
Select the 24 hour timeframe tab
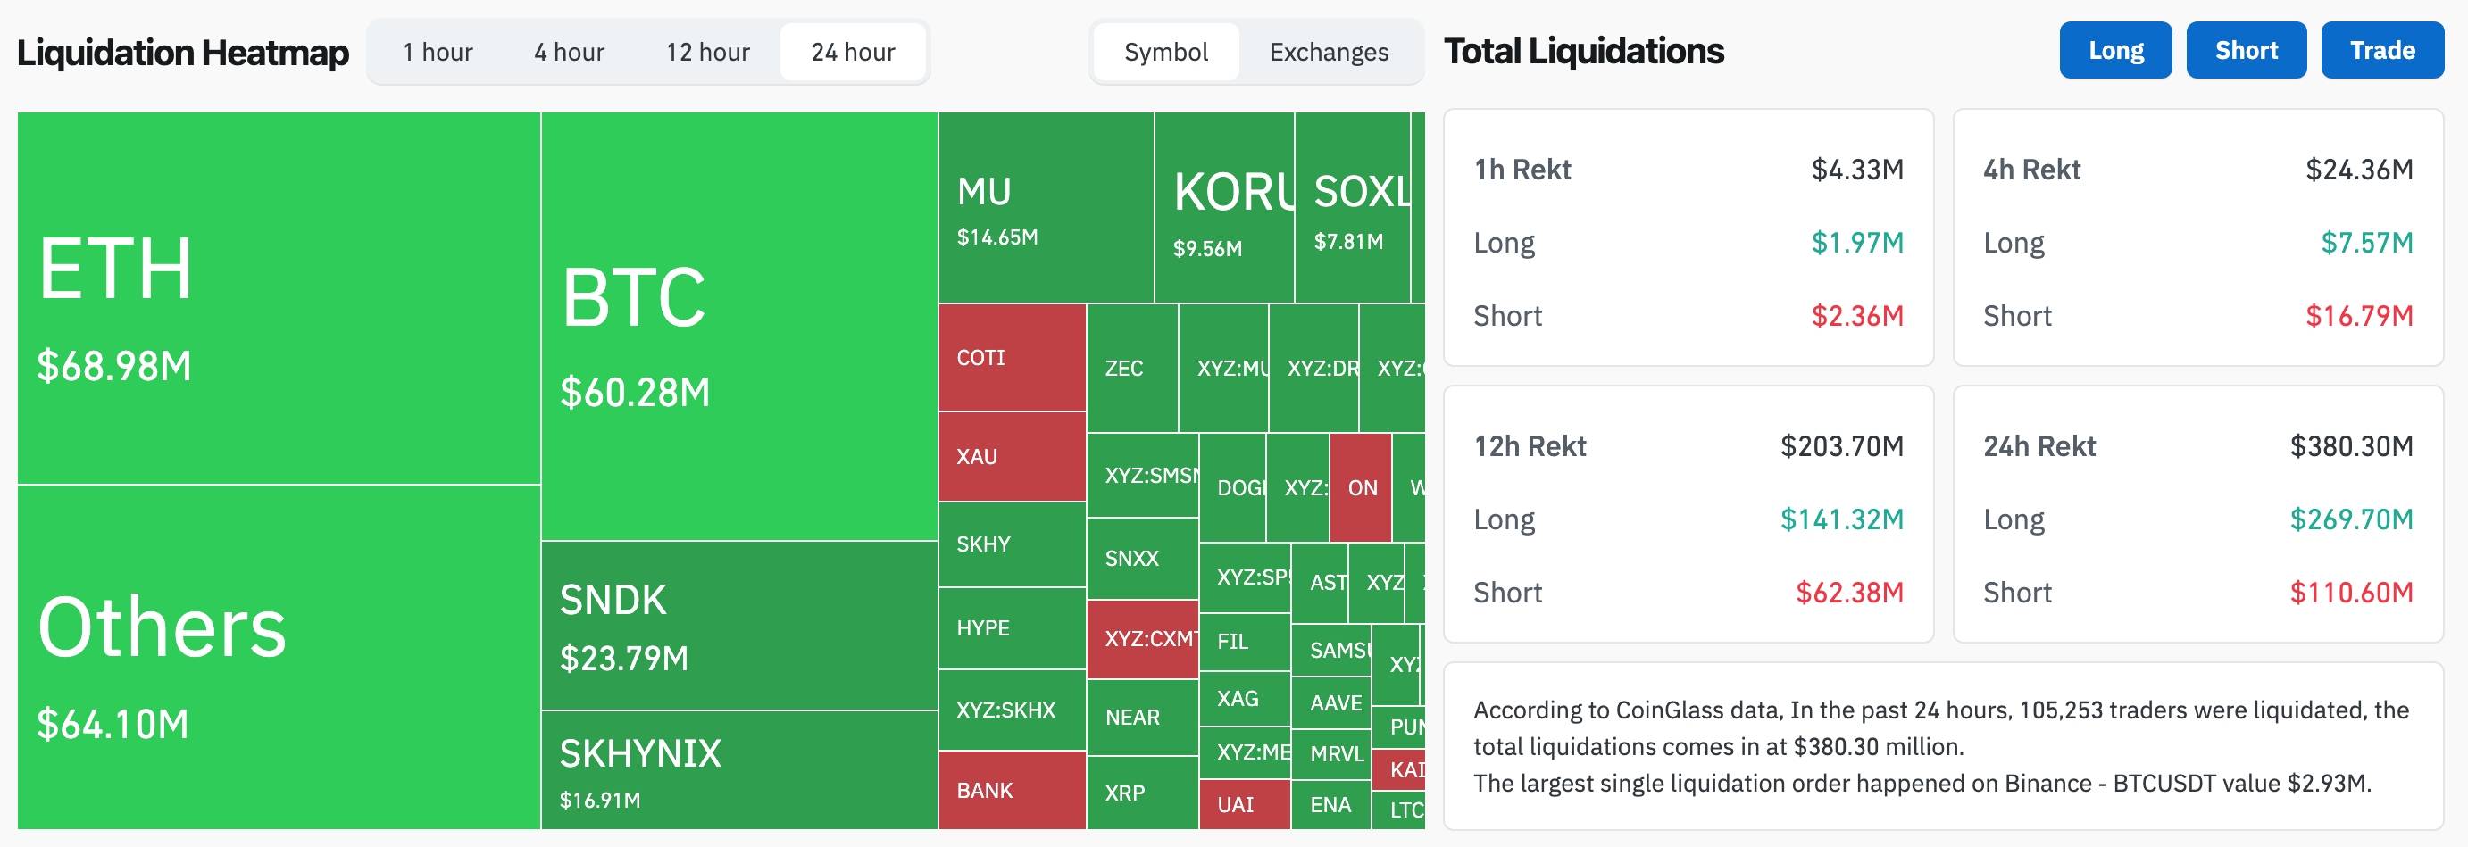pos(853,52)
